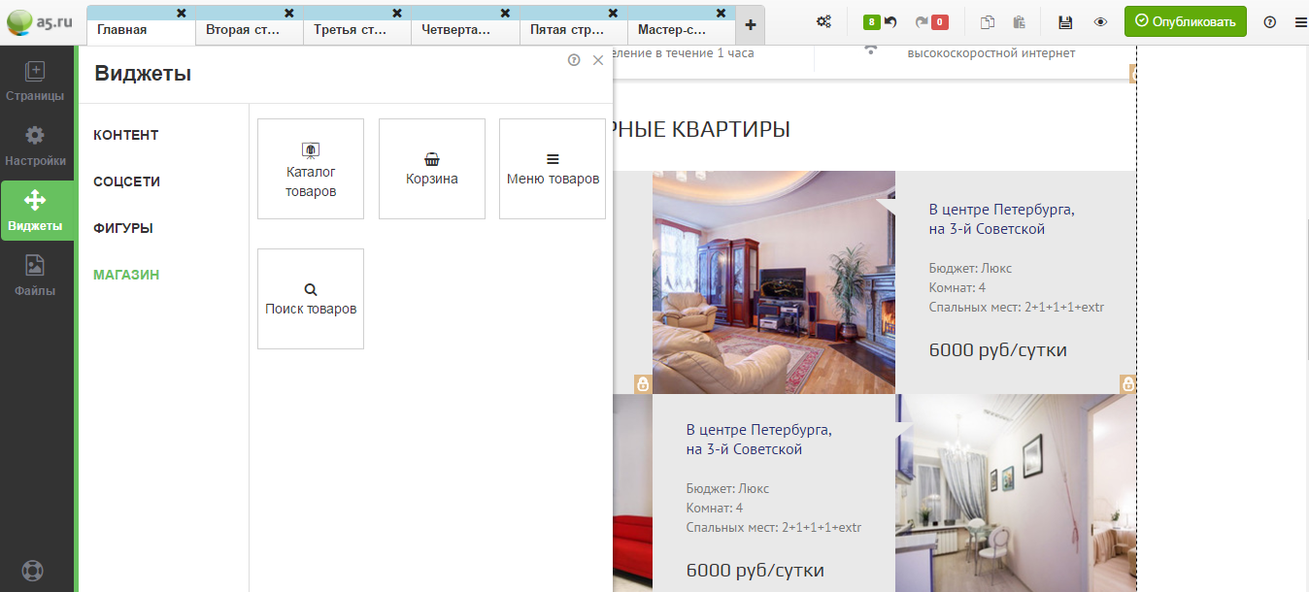Select the ФИГУРЫ widget category
This screenshot has height=592, width=1309.
coord(123,228)
